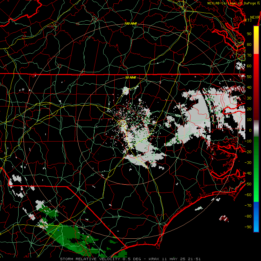Click the positive 30 scale label

click(249, 98)
